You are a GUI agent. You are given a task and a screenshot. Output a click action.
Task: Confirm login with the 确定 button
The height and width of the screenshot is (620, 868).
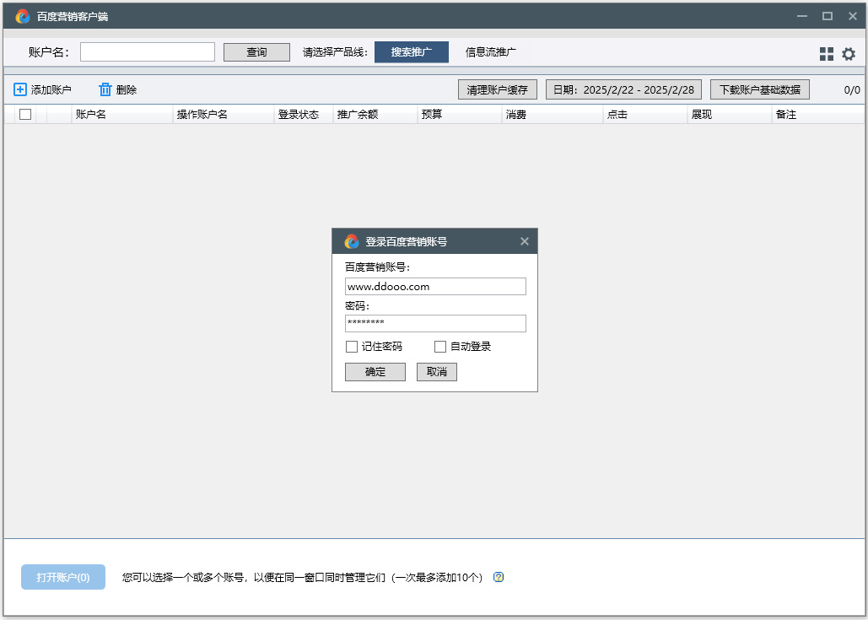[375, 371]
